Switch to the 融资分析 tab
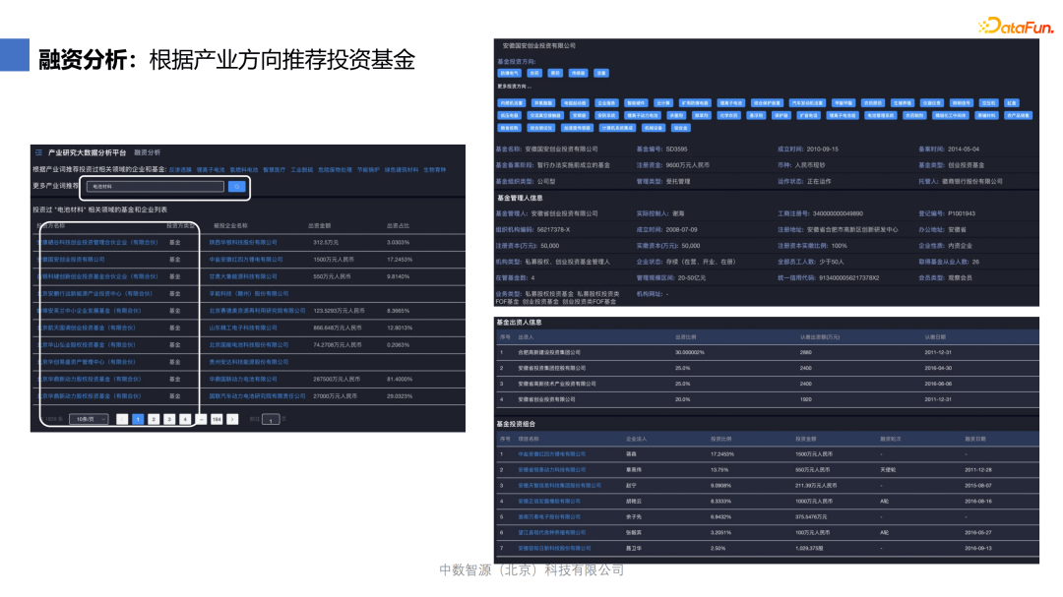1063x597 pixels. point(148,149)
